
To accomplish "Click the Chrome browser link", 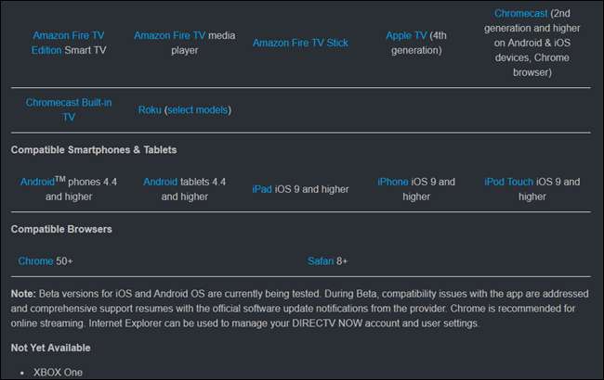I will [x=34, y=261].
